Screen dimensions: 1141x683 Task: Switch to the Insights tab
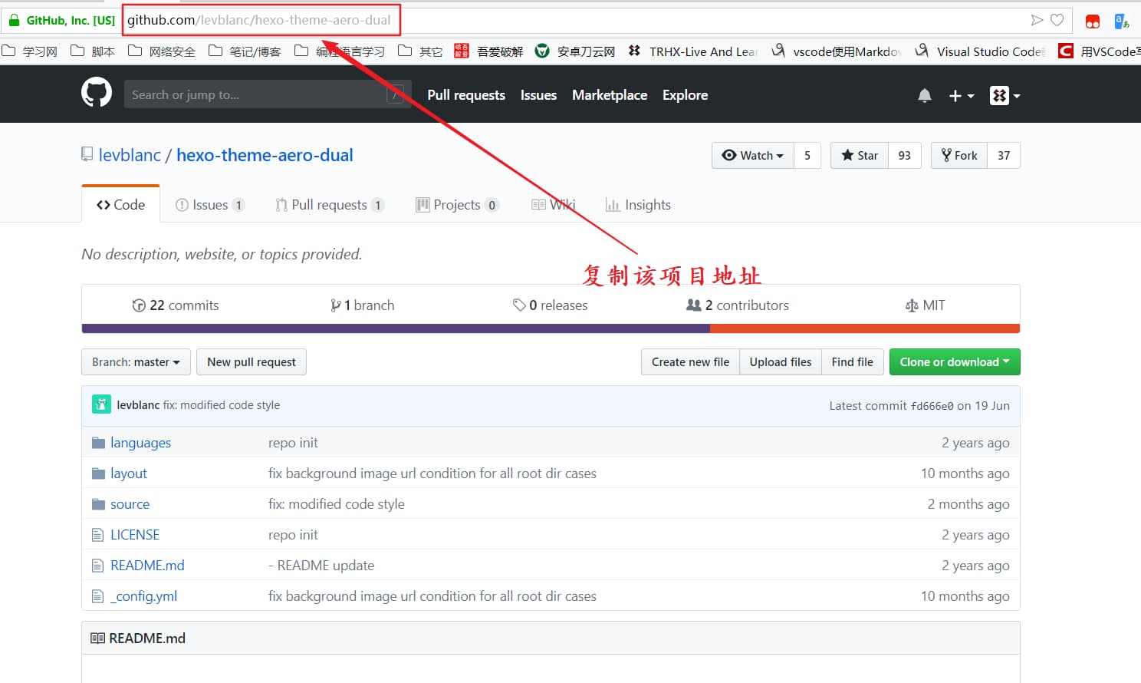[638, 205]
